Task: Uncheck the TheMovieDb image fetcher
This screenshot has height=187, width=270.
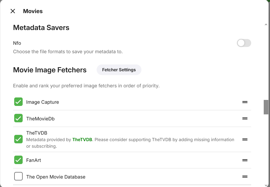Action: [18, 118]
